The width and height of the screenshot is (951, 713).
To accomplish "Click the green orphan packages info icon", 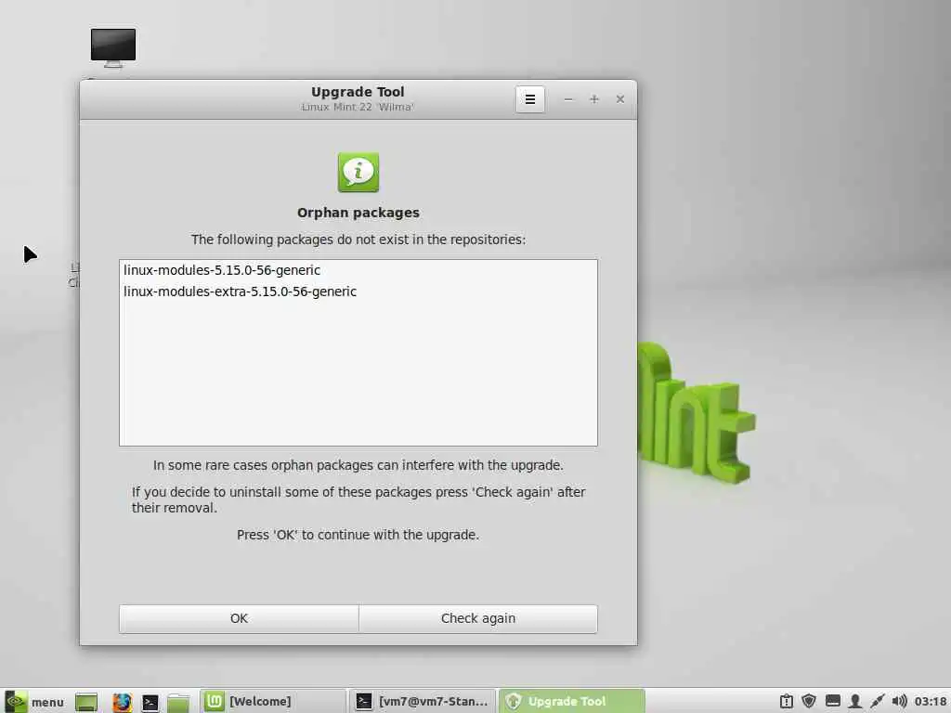I will [x=358, y=172].
